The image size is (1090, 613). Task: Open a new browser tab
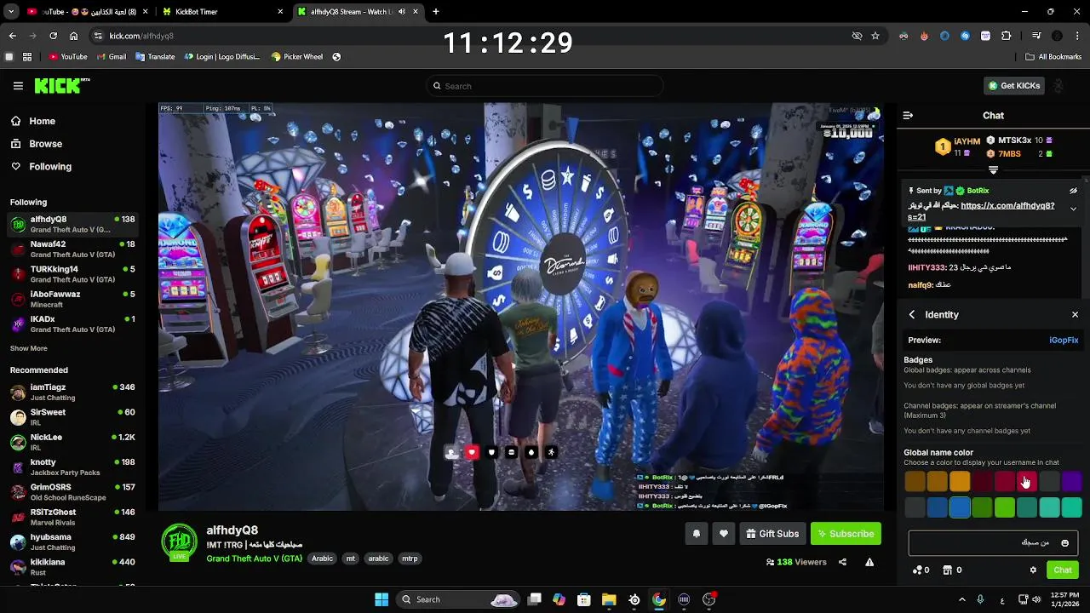pyautogui.click(x=436, y=12)
